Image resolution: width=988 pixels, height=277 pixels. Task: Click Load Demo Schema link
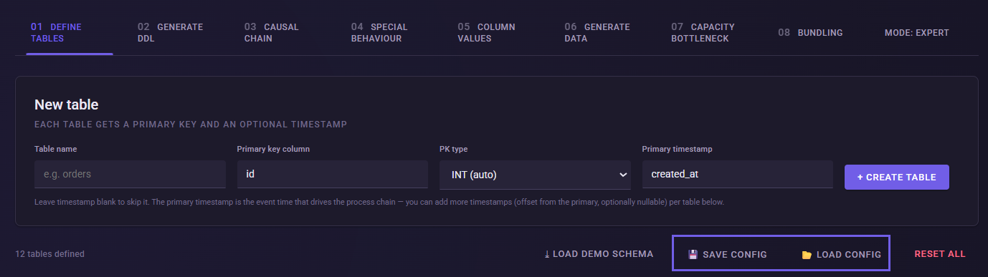pos(599,254)
